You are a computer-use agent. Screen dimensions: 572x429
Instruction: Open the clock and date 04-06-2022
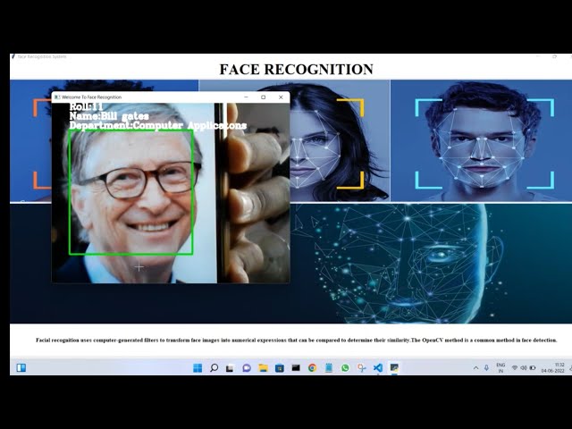(x=553, y=367)
